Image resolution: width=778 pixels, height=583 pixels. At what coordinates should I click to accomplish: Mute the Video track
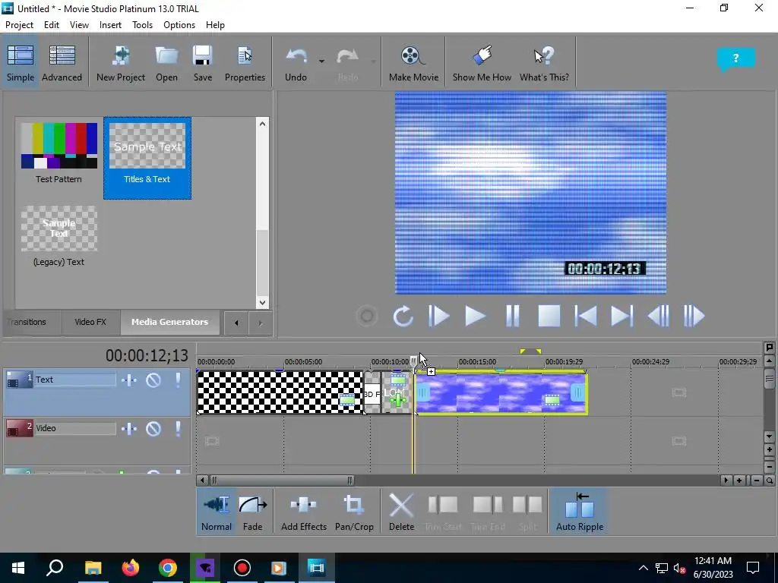coord(153,429)
